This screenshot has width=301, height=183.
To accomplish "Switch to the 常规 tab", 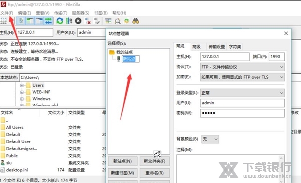I will (x=180, y=46).
